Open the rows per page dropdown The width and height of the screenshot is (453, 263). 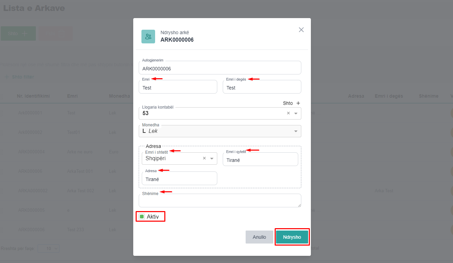[49, 249]
